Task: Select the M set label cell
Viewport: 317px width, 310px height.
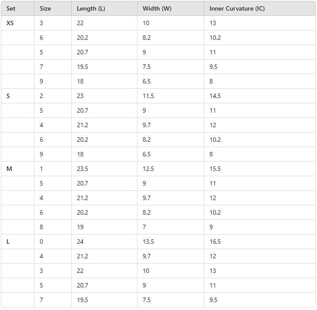Action: coord(9,169)
